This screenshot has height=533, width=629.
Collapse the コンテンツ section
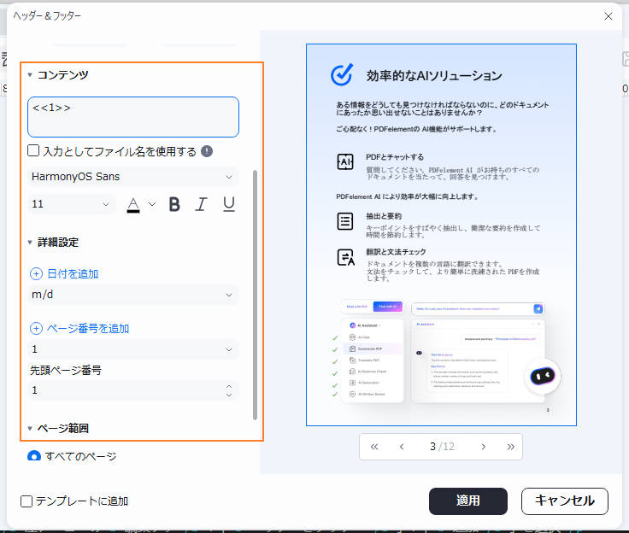[x=30, y=75]
